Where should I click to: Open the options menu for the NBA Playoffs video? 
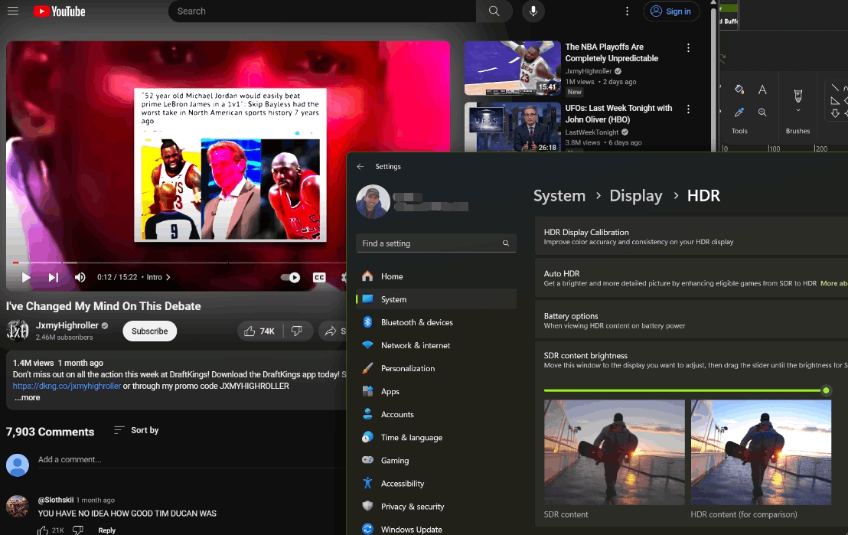688,48
